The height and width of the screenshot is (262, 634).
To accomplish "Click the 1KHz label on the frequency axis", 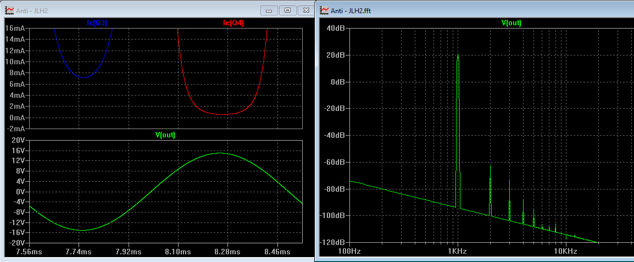I will click(x=458, y=252).
